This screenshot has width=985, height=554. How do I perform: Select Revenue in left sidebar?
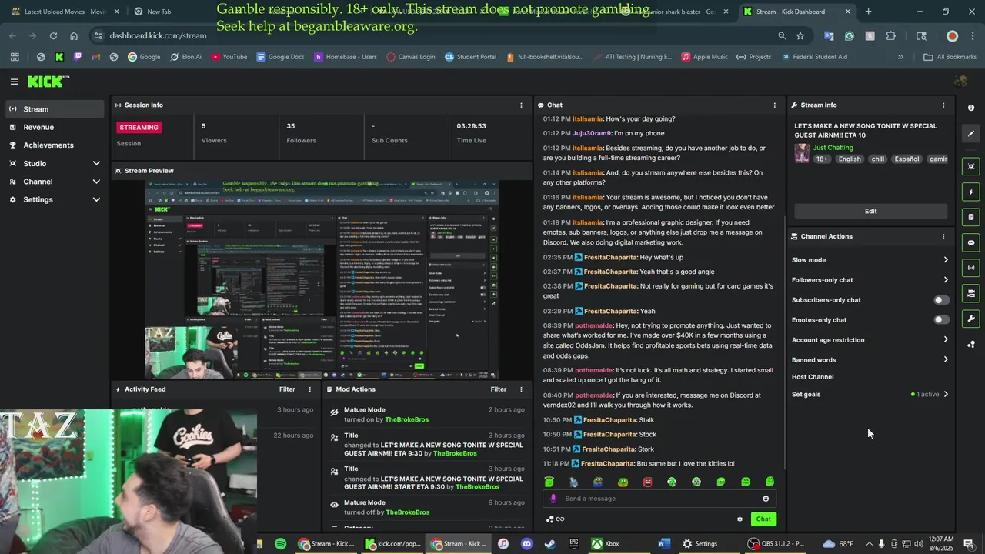coord(54,127)
